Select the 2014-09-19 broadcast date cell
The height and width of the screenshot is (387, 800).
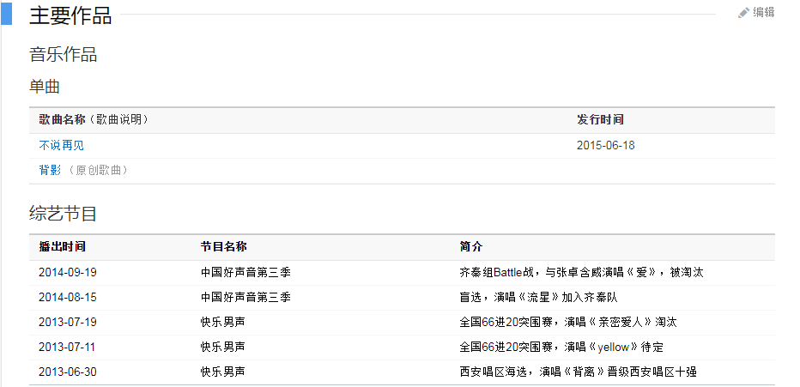click(x=68, y=273)
